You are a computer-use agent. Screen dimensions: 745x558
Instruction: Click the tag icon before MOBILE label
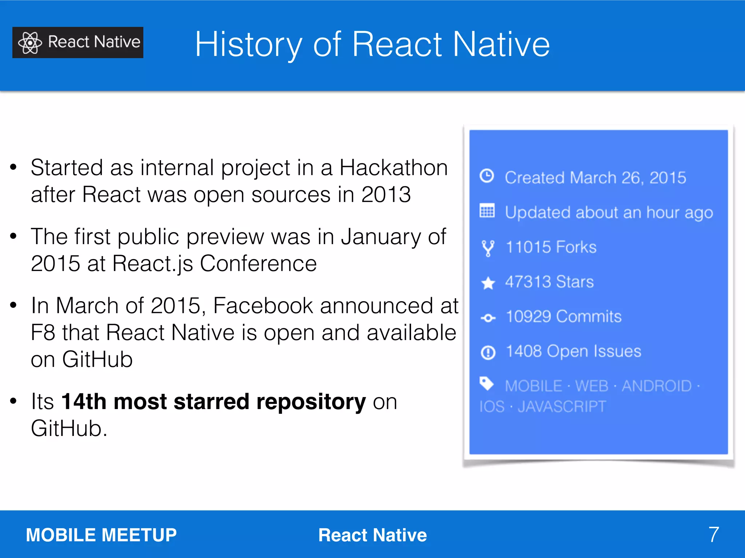click(x=486, y=384)
